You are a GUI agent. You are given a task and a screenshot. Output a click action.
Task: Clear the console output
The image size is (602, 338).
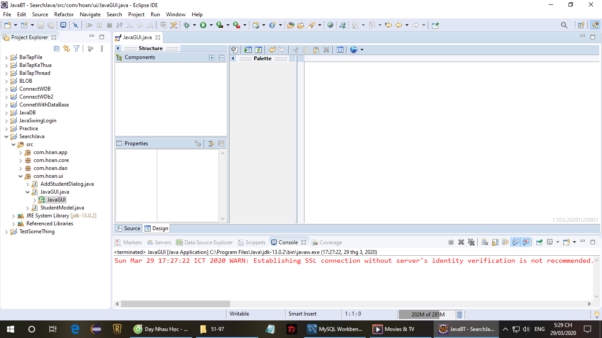click(x=484, y=242)
